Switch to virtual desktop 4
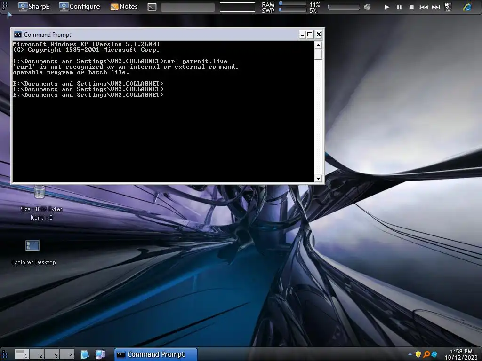The height and width of the screenshot is (361, 482). pyautogui.click(x=67, y=354)
